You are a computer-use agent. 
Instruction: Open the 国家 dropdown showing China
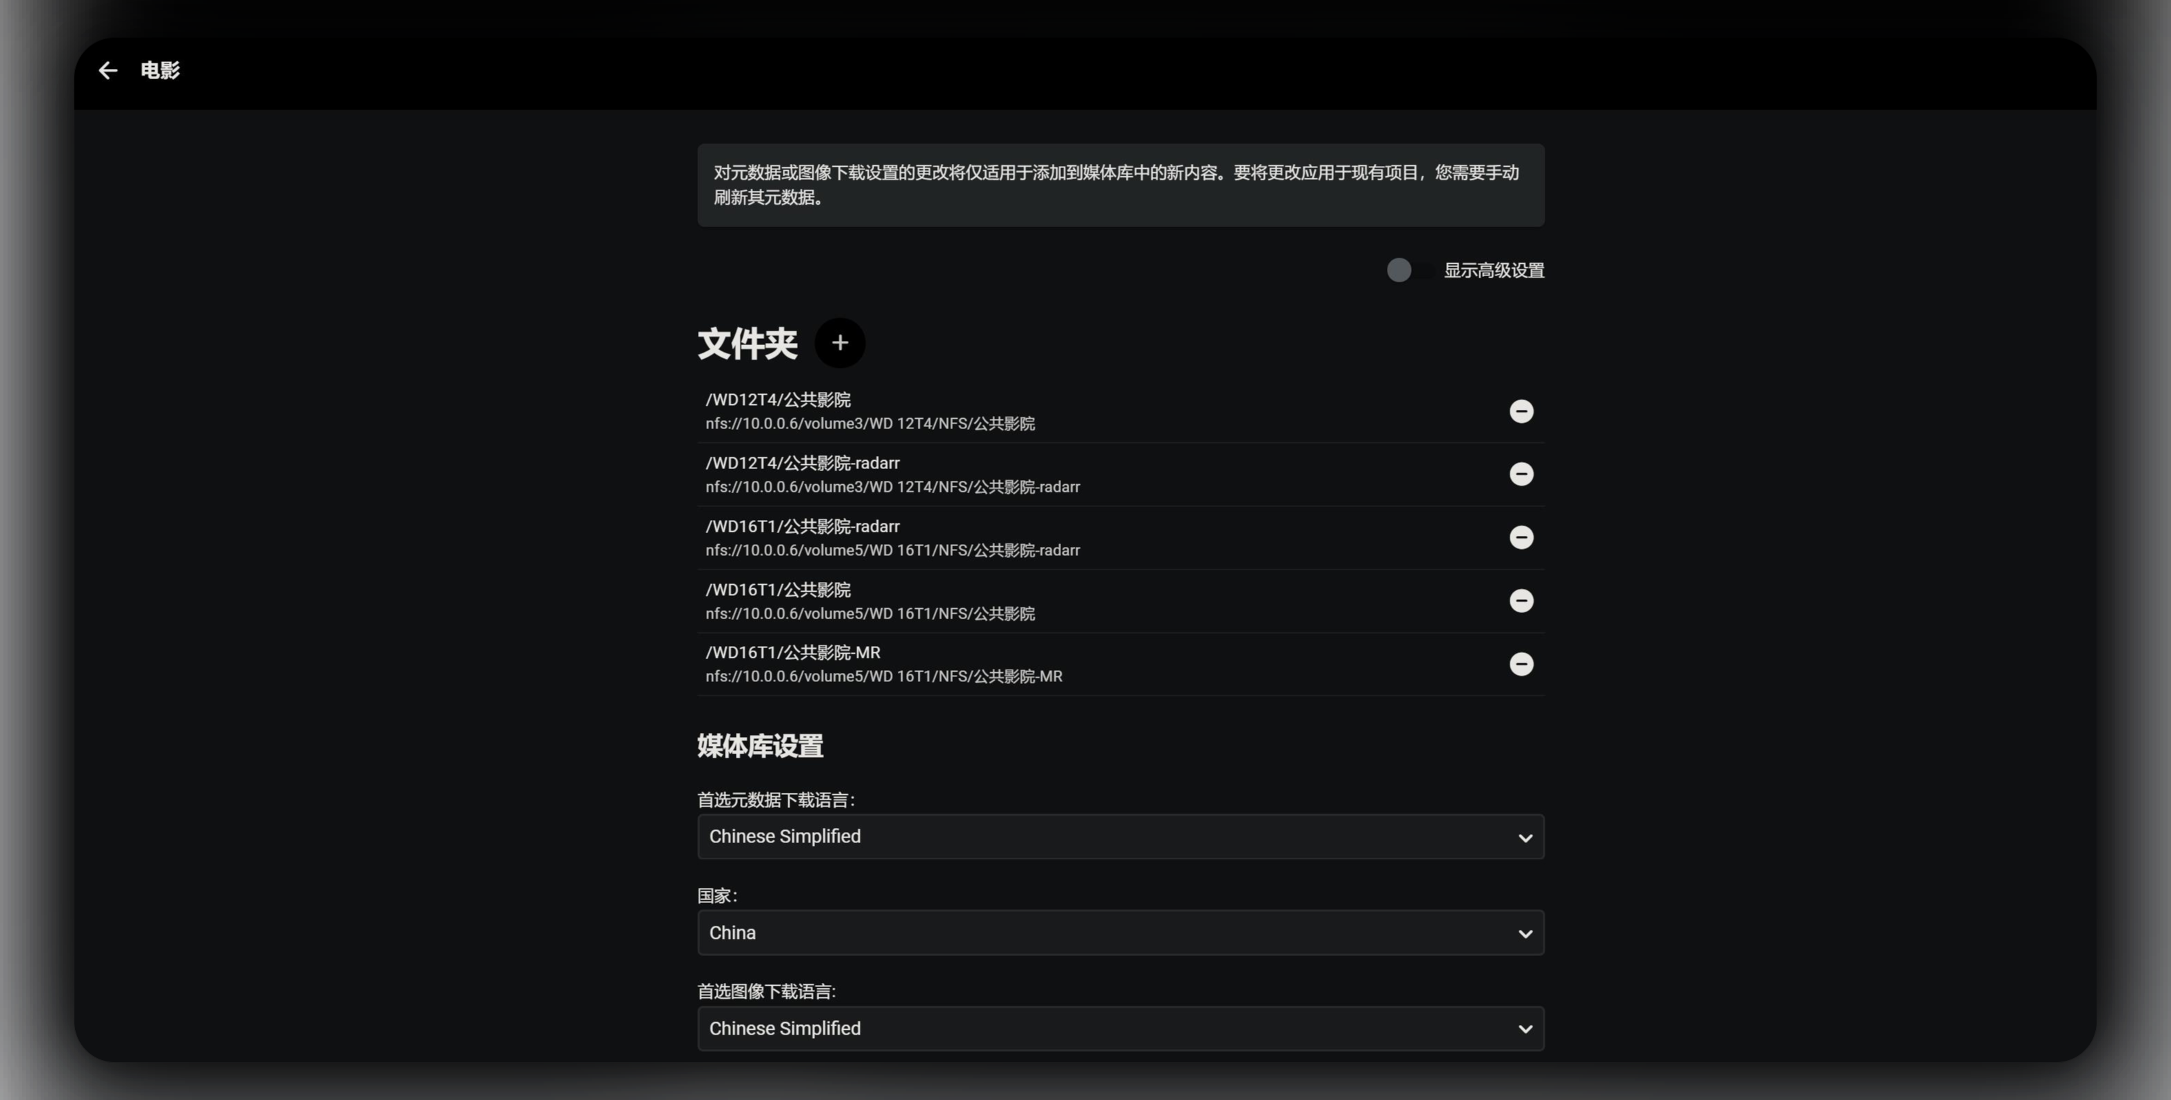(1120, 933)
